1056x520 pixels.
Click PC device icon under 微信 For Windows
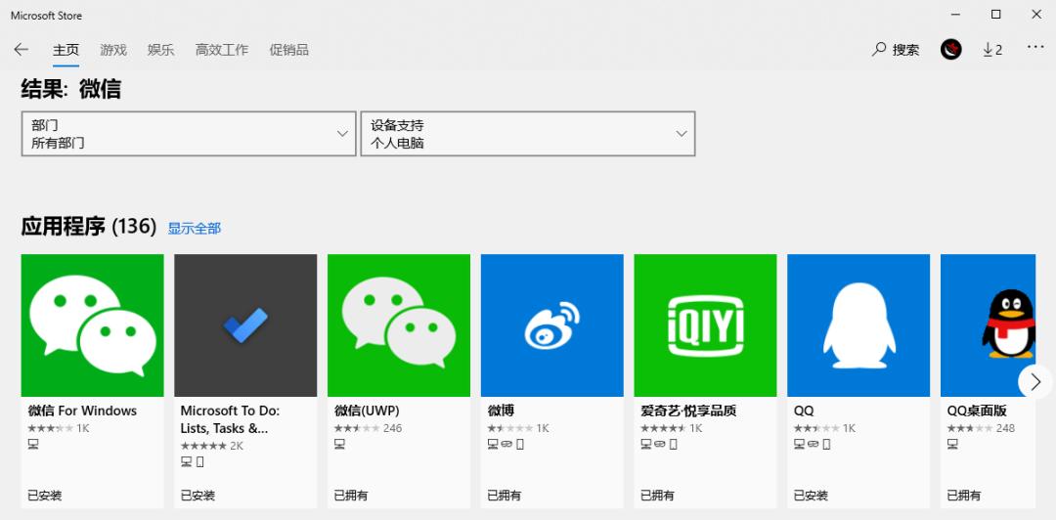click(33, 444)
